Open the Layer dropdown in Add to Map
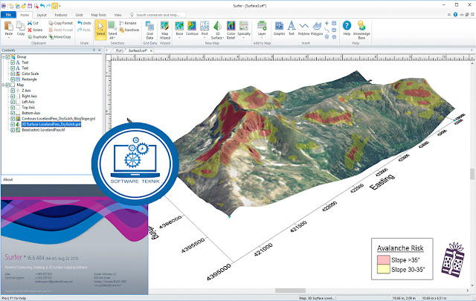The width and height of the screenshot is (476, 301). point(262,38)
